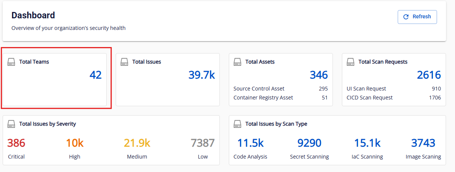Open the 11.5k Code Analysis issues
455x172 pixels.
tap(250, 143)
